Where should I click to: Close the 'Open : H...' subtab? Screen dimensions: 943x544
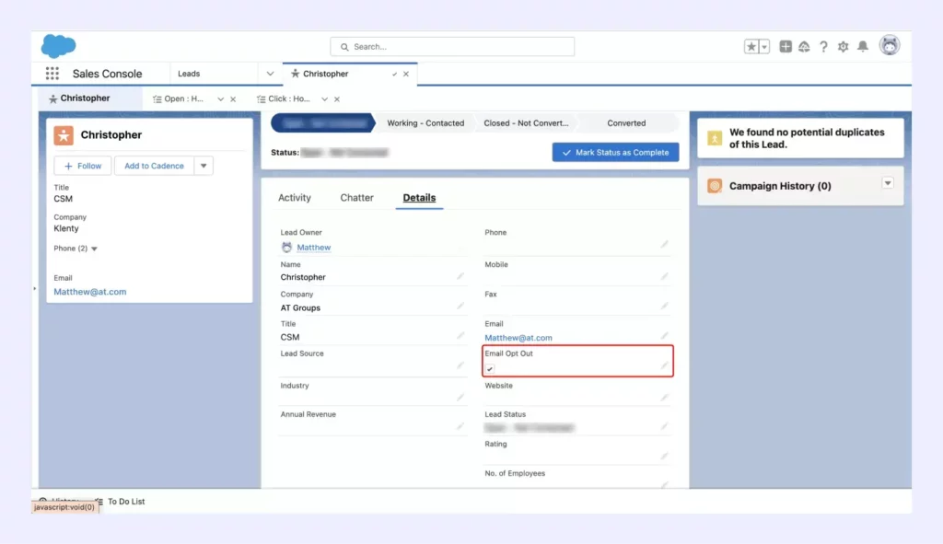[x=233, y=99]
